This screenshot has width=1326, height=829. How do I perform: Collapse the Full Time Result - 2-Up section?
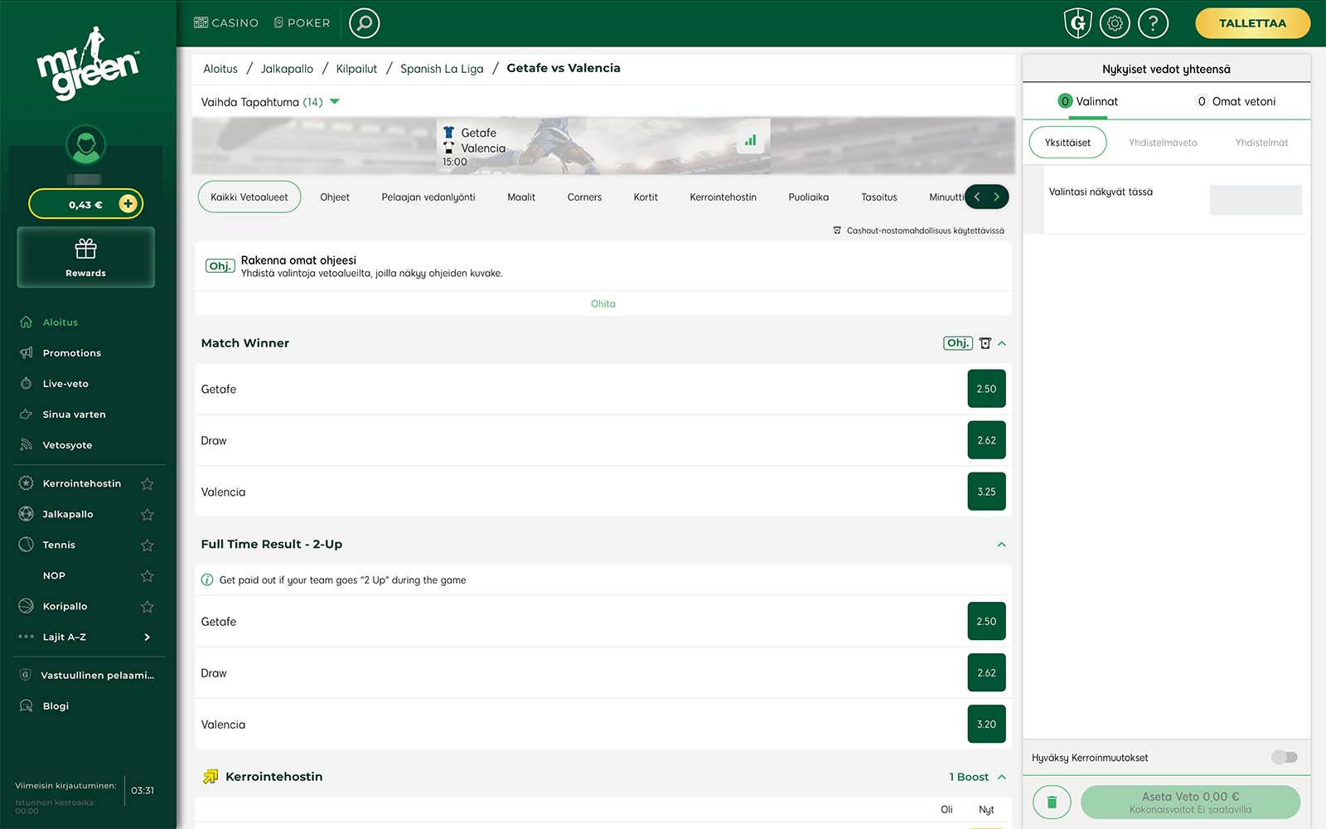[1001, 545]
